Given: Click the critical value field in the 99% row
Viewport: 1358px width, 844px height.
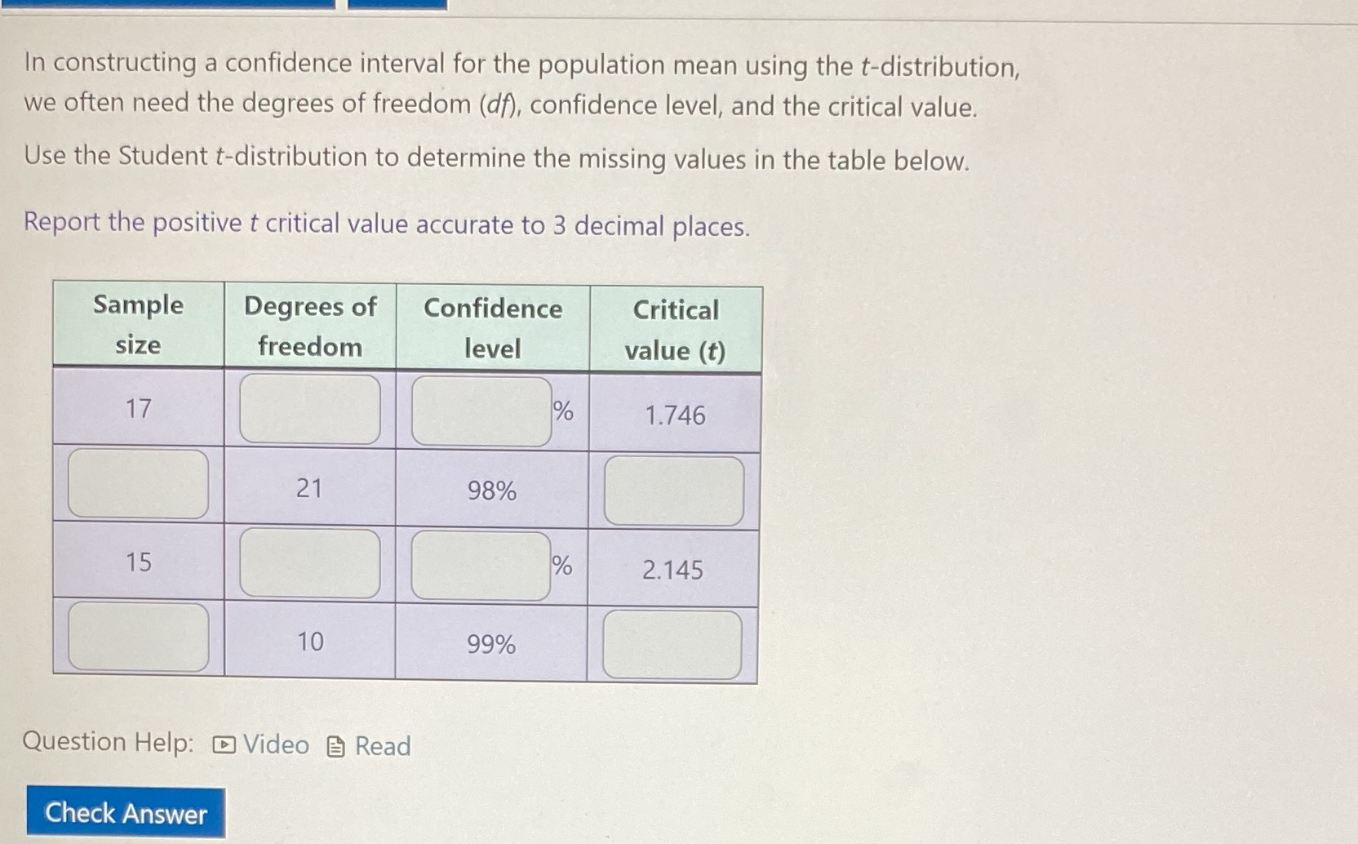Looking at the screenshot, I should click(671, 645).
